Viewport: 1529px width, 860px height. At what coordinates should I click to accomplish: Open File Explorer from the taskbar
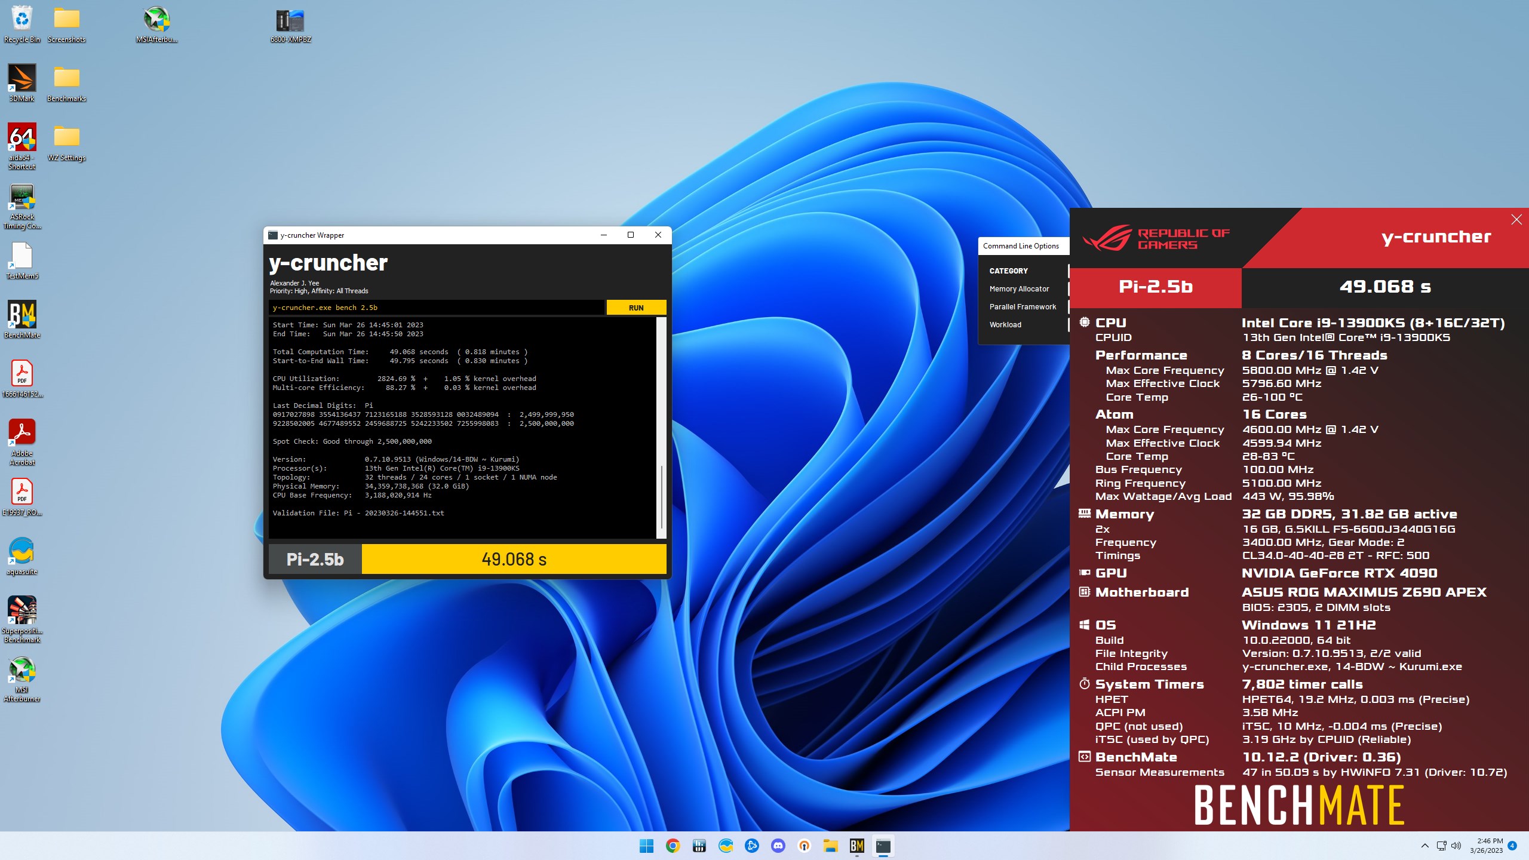(830, 846)
